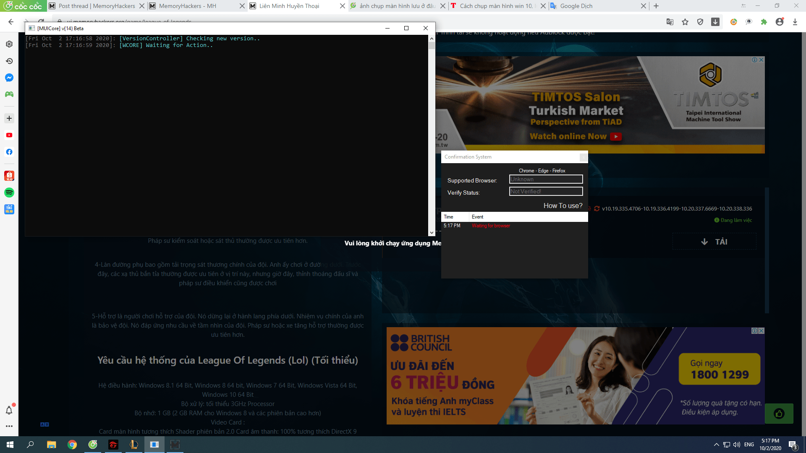Bookmark this page with the star icon
The image size is (806, 453).
[x=685, y=22]
